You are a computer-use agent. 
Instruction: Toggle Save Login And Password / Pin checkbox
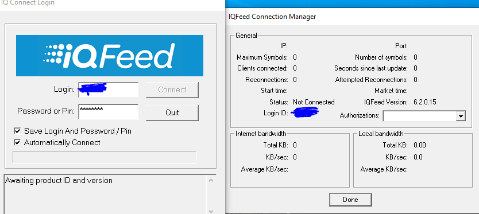17,131
